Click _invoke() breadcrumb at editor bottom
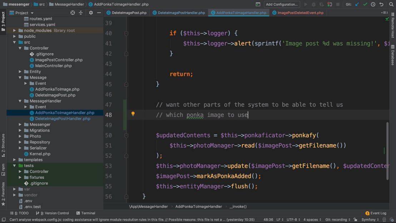Viewport: 396px width, 223px height. [238, 206]
